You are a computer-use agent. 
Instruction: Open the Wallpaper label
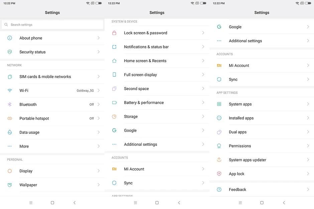click(x=28, y=185)
